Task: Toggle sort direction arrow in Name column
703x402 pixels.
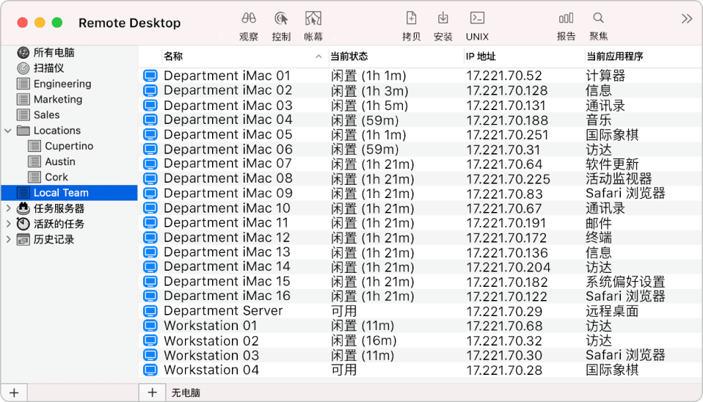Action: 318,56
